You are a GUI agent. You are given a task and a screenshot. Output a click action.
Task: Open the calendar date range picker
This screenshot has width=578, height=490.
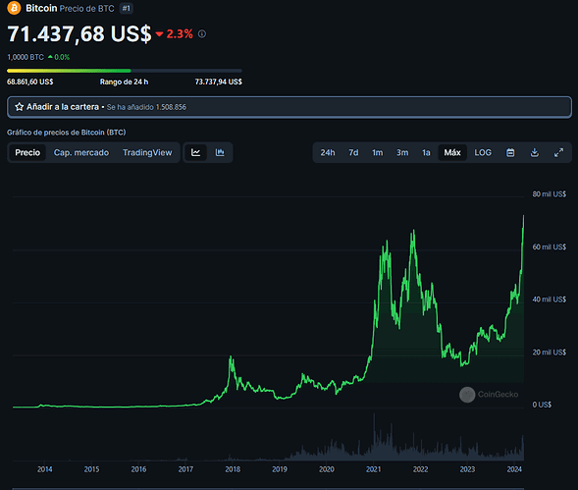510,153
